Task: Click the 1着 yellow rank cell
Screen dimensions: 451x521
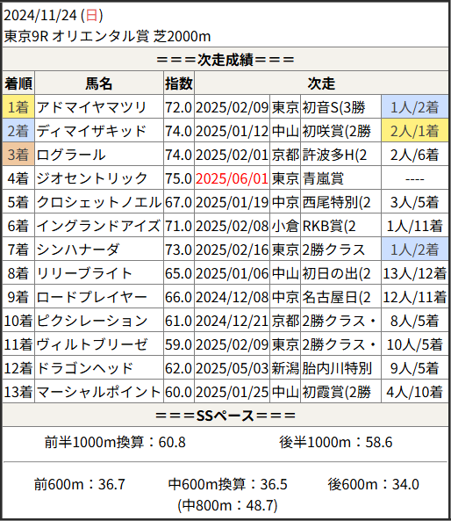Action: coord(18,107)
